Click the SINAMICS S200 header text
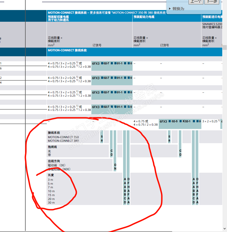The height and width of the screenshot is (232, 227). (x=212, y=24)
